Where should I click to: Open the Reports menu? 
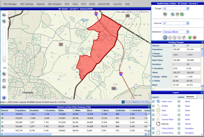pyautogui.click(x=41, y=4)
